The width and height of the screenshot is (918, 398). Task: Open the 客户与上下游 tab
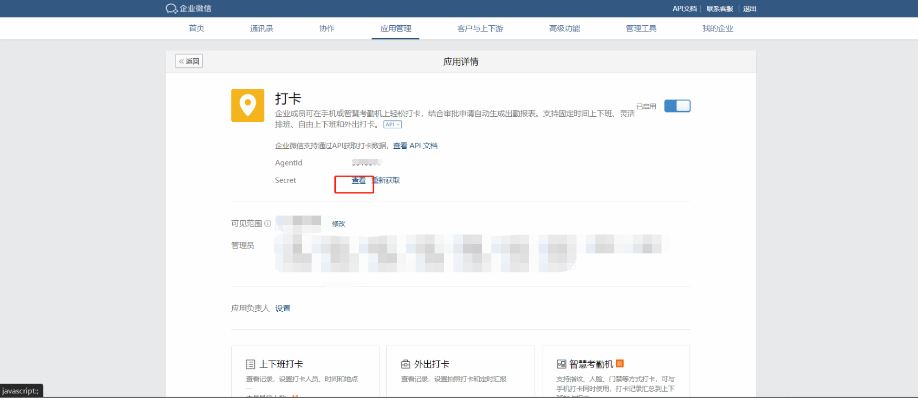pyautogui.click(x=480, y=28)
